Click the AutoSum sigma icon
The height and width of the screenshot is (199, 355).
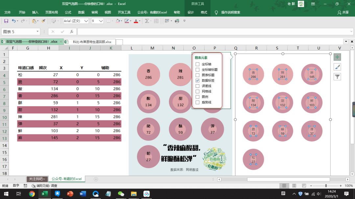(147, 21)
